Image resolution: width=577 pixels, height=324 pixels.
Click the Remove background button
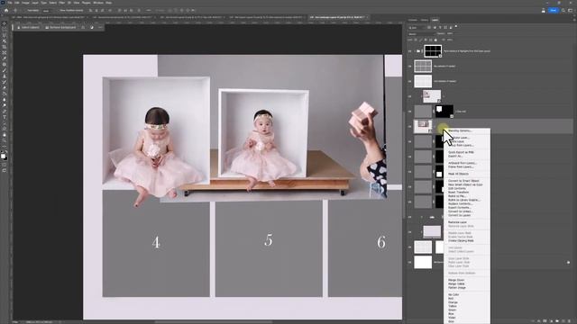coord(60,27)
